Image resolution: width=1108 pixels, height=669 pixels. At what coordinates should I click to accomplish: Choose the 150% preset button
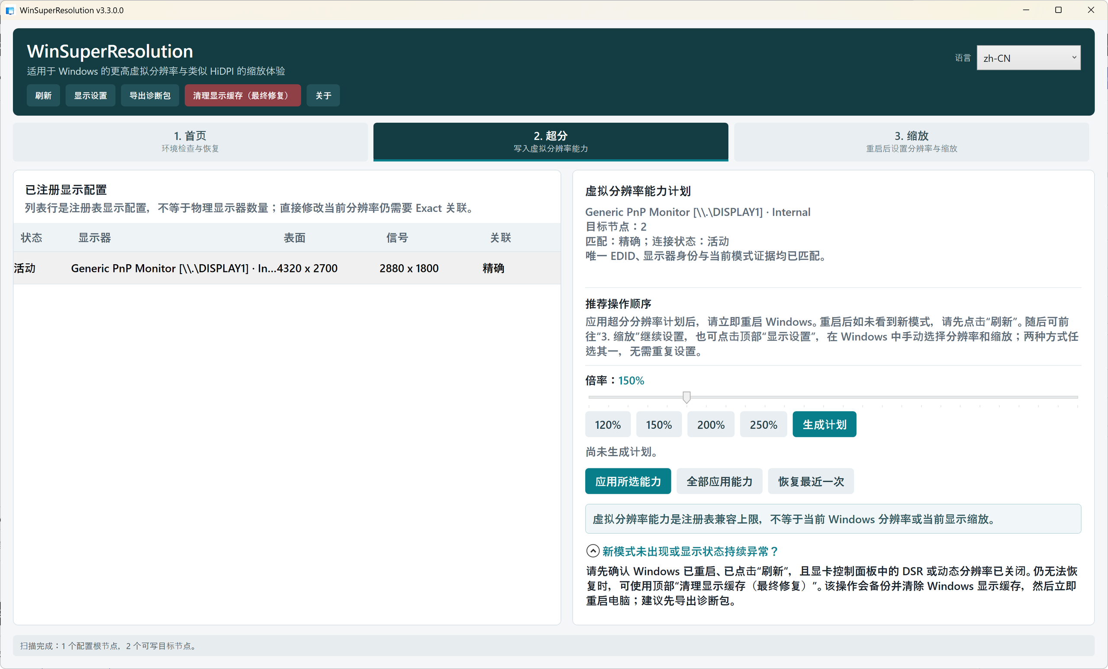click(659, 425)
